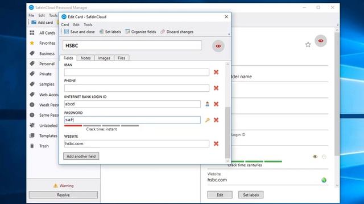Click the Same Passwords warning icon
The image size is (364, 204).
point(32,115)
